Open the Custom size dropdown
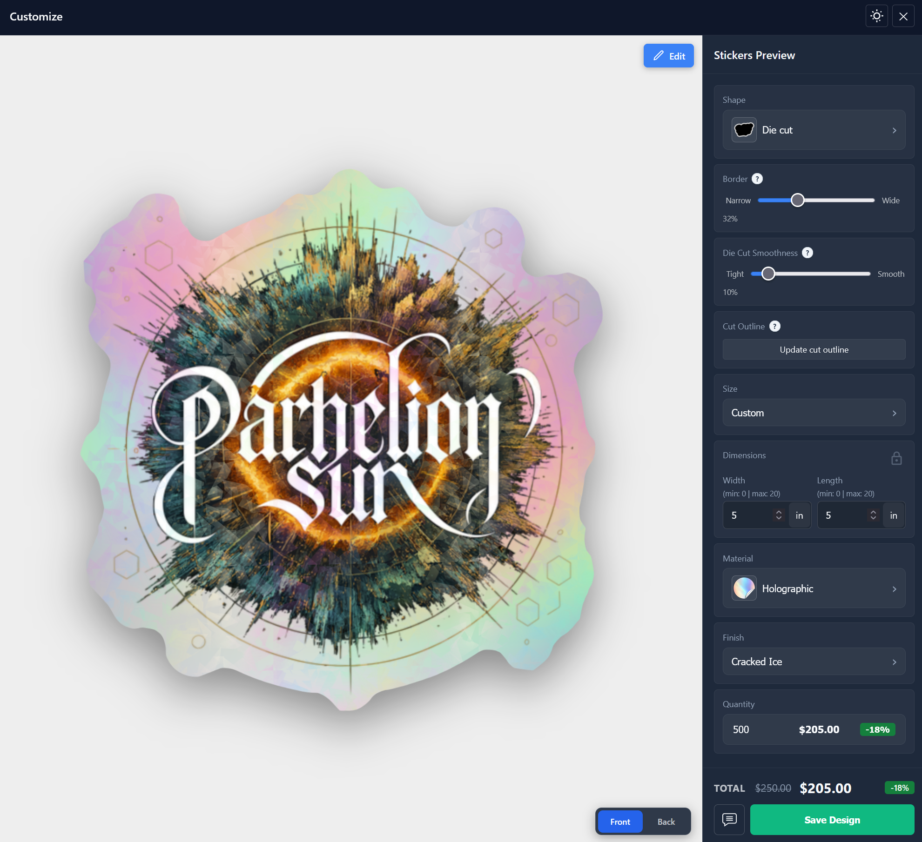The width and height of the screenshot is (922, 842). click(814, 413)
